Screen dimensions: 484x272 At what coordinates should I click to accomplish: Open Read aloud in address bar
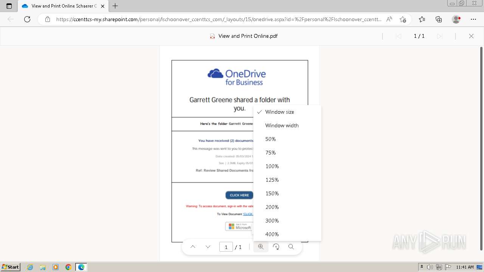click(389, 19)
